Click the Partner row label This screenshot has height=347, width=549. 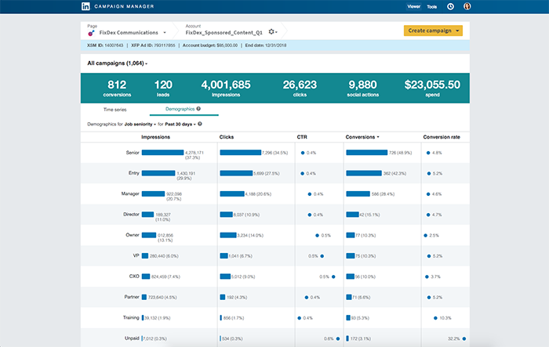click(132, 297)
